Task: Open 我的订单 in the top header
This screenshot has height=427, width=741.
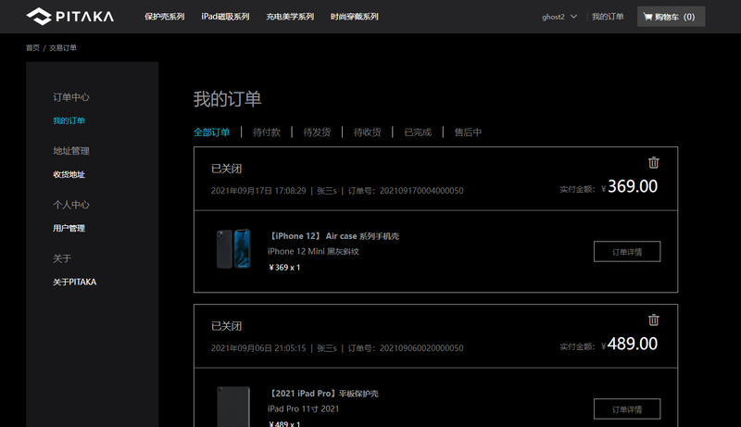Action: click(x=608, y=17)
